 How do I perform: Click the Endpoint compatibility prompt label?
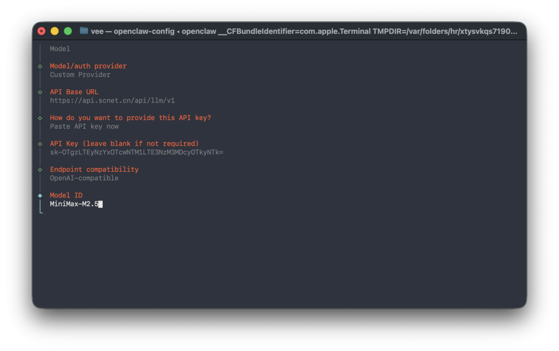pos(94,170)
